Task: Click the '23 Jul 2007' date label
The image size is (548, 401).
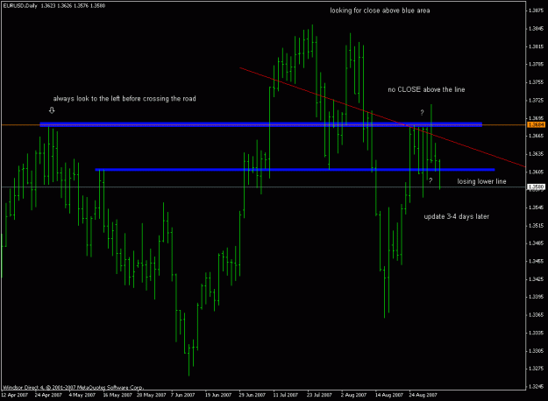Action: 319,395
